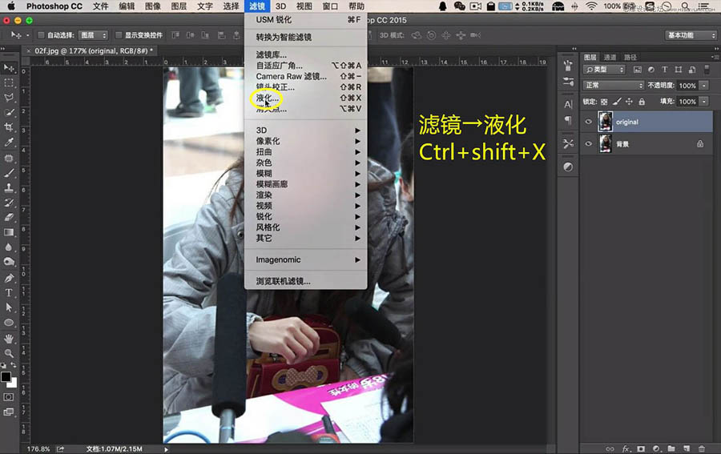Open the 类型 layer filter dropdown
The image size is (721, 454).
[604, 70]
